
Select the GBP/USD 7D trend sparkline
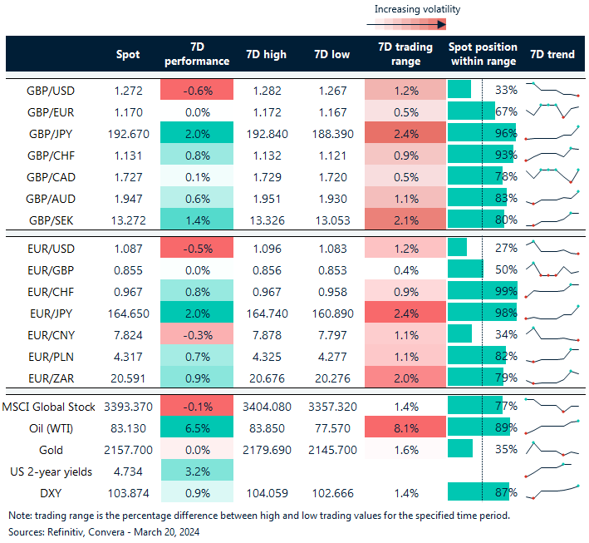(552, 90)
